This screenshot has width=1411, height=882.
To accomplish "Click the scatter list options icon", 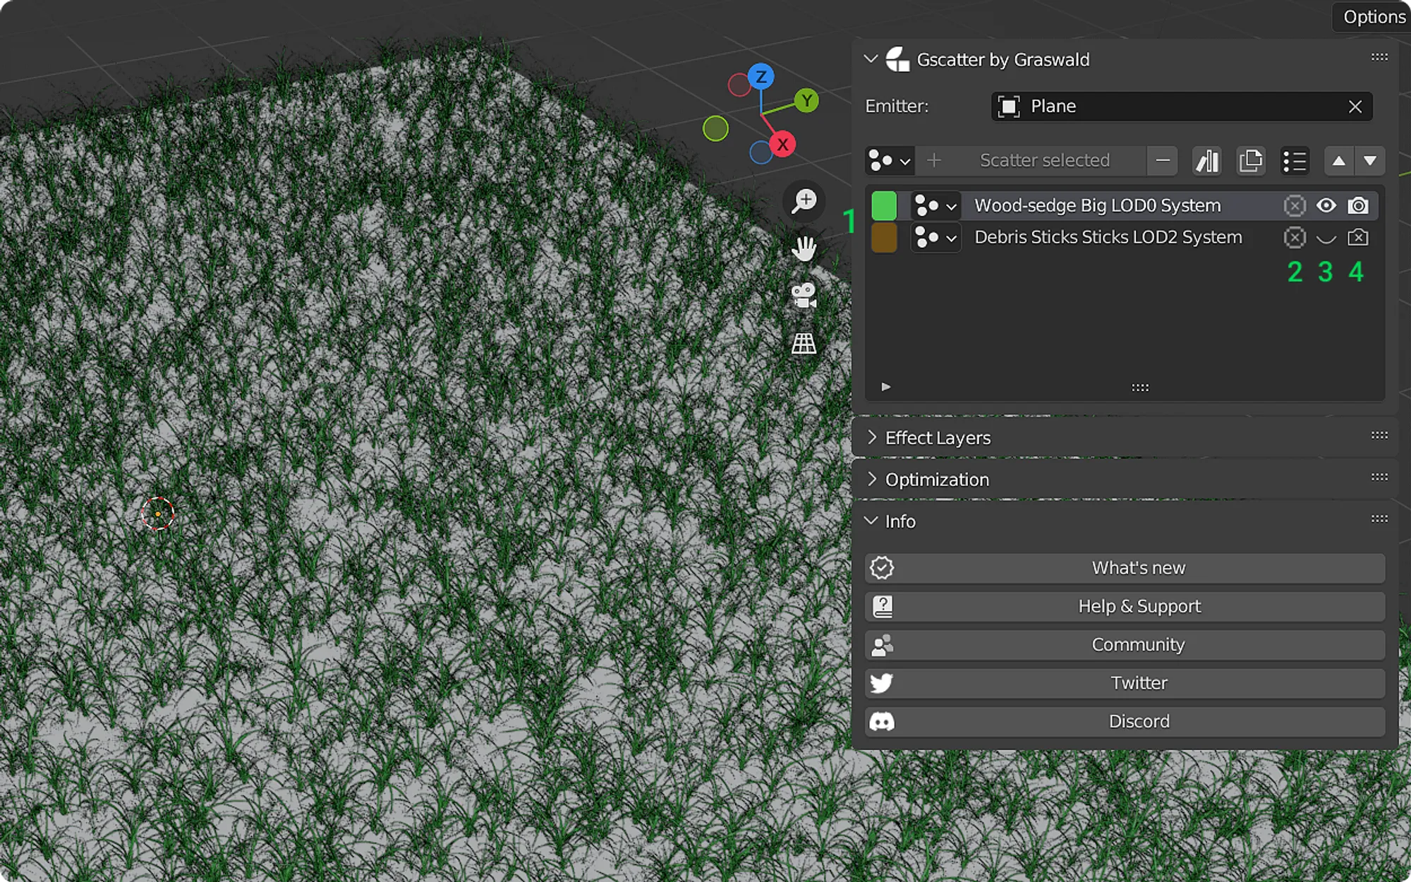I will pos(1295,161).
